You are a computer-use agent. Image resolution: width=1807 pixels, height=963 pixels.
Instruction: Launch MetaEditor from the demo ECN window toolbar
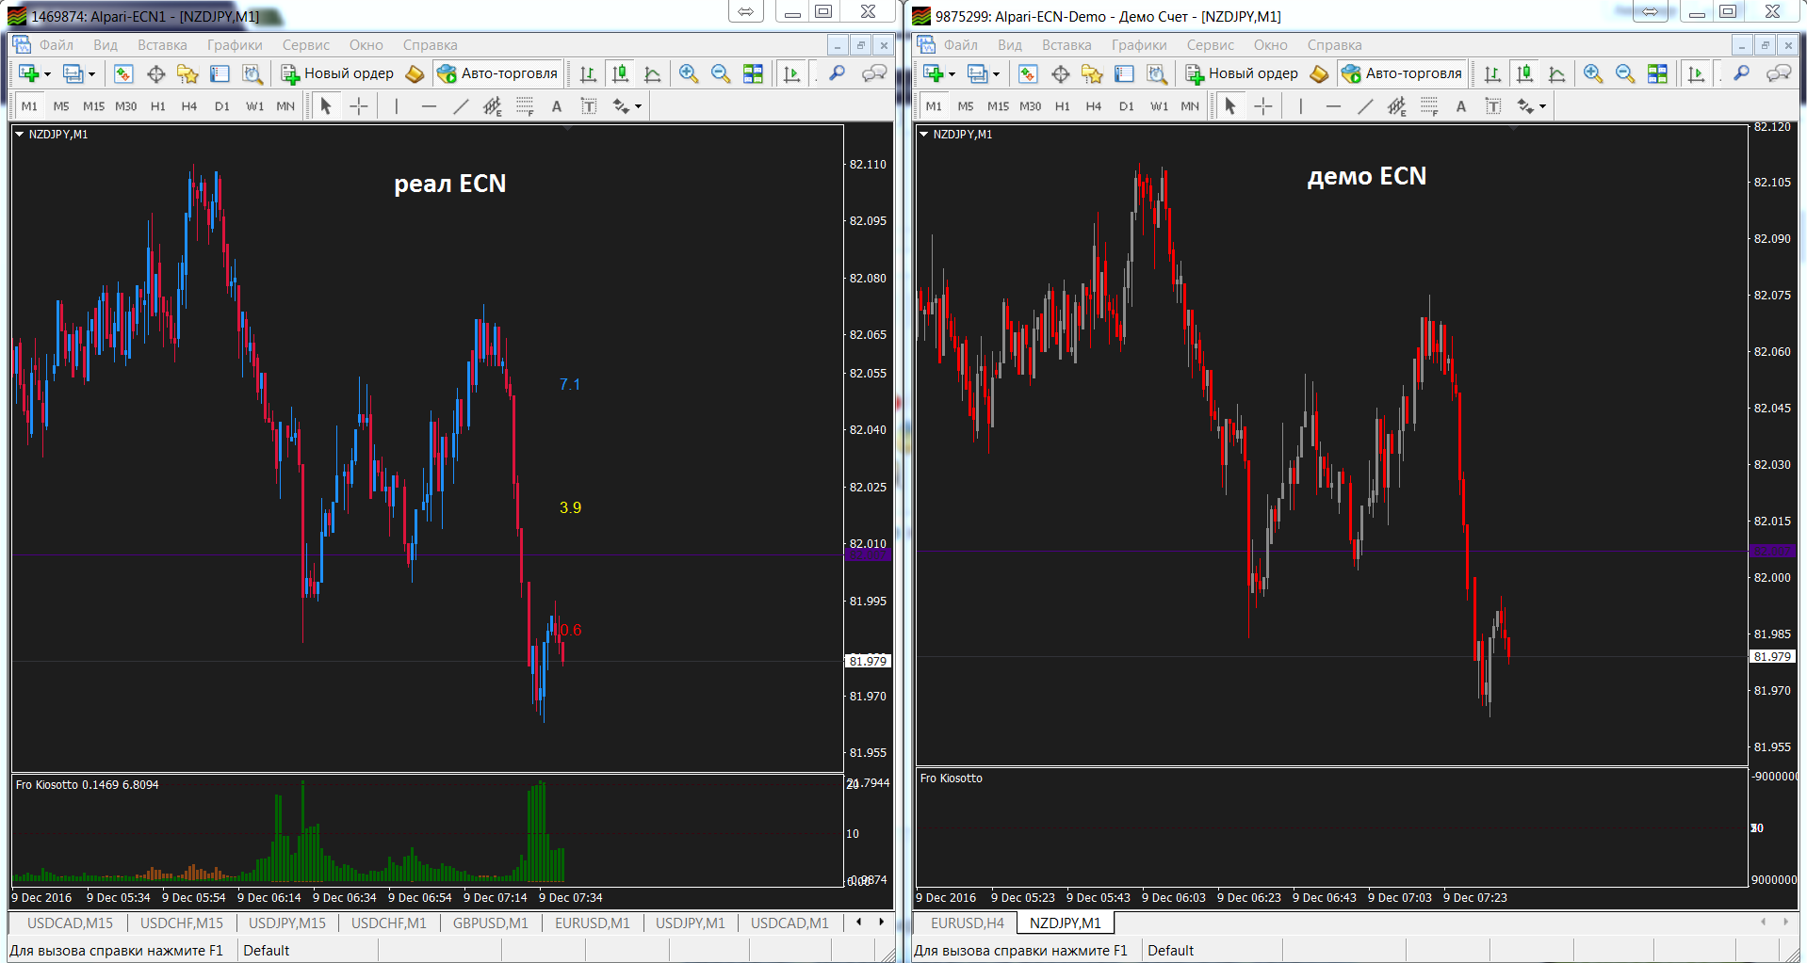[1319, 73]
